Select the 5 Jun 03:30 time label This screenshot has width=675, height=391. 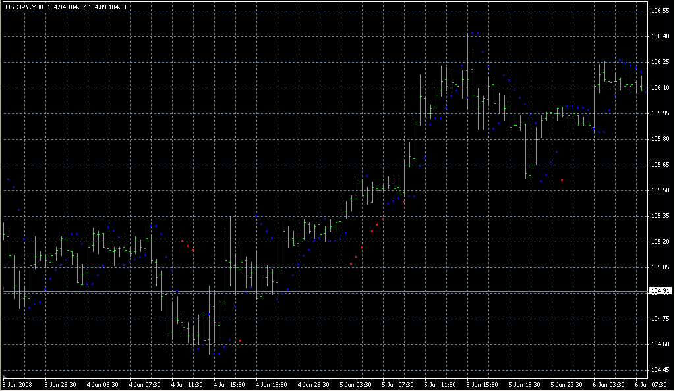pyautogui.click(x=355, y=384)
